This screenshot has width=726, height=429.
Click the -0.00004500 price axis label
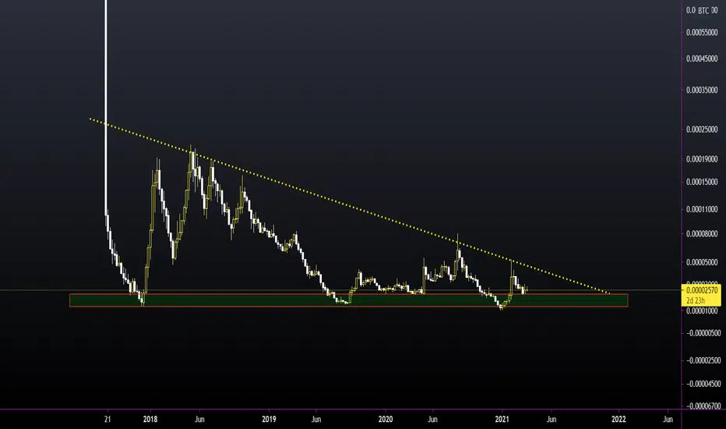point(702,384)
